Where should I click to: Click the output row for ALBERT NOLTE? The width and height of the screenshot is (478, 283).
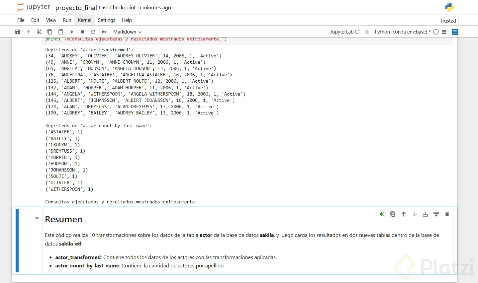point(130,81)
